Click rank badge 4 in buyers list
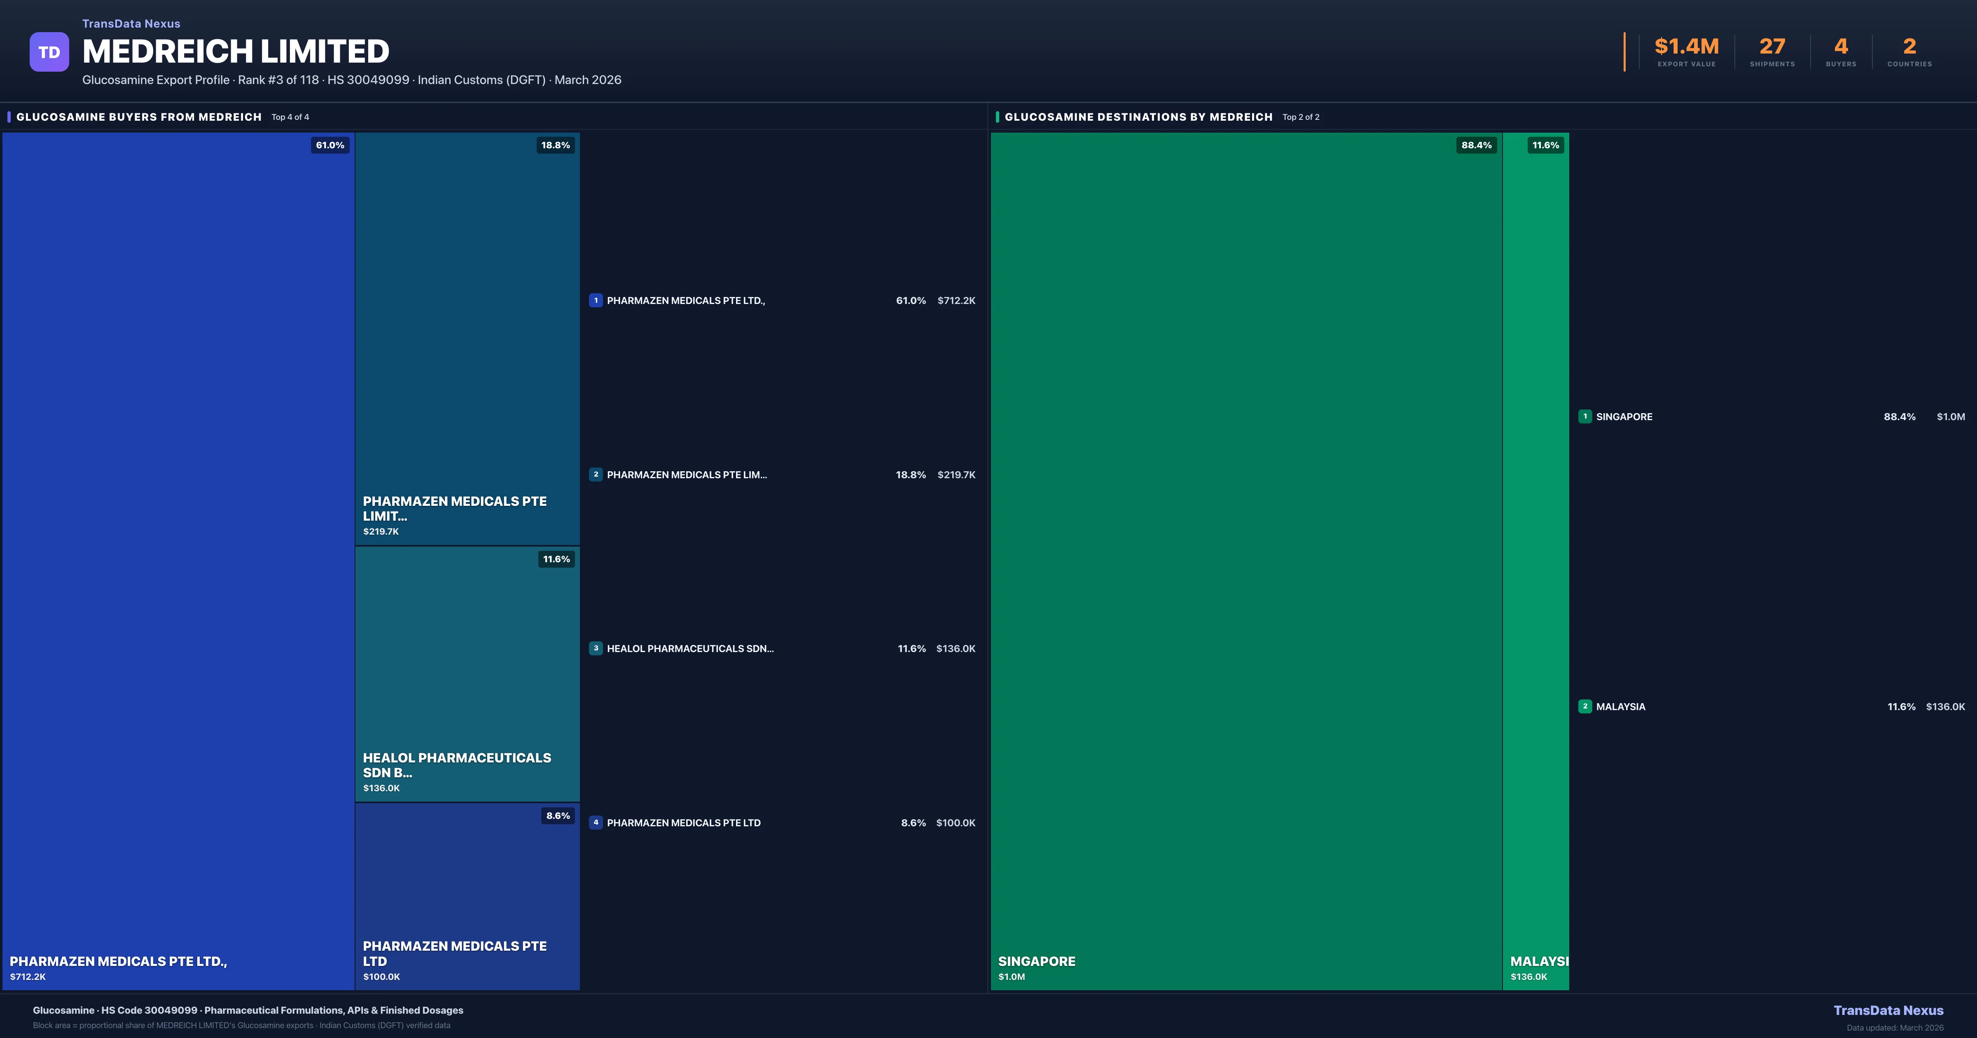Viewport: 1977px width, 1038px height. click(x=596, y=822)
